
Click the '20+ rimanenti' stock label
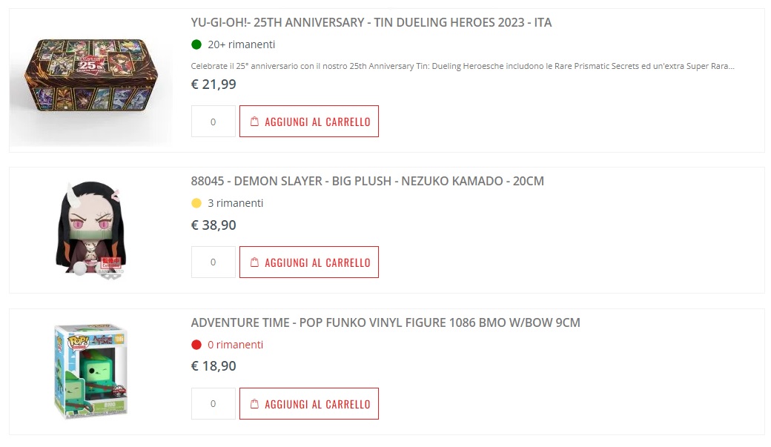pos(241,44)
